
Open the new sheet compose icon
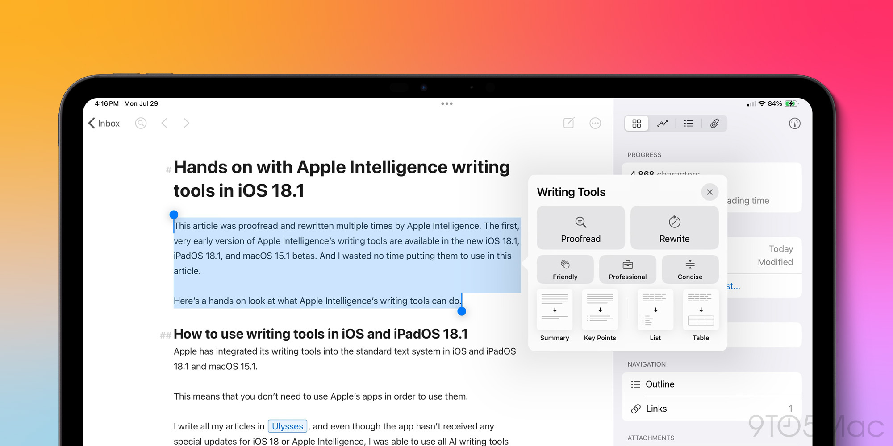click(x=569, y=123)
